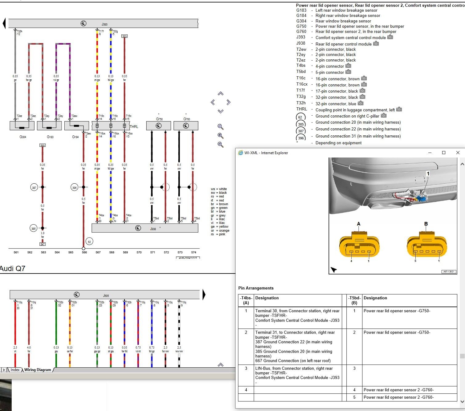
Task: Click the sheet navigation arrow beside the Index tab
Action: [4, 370]
